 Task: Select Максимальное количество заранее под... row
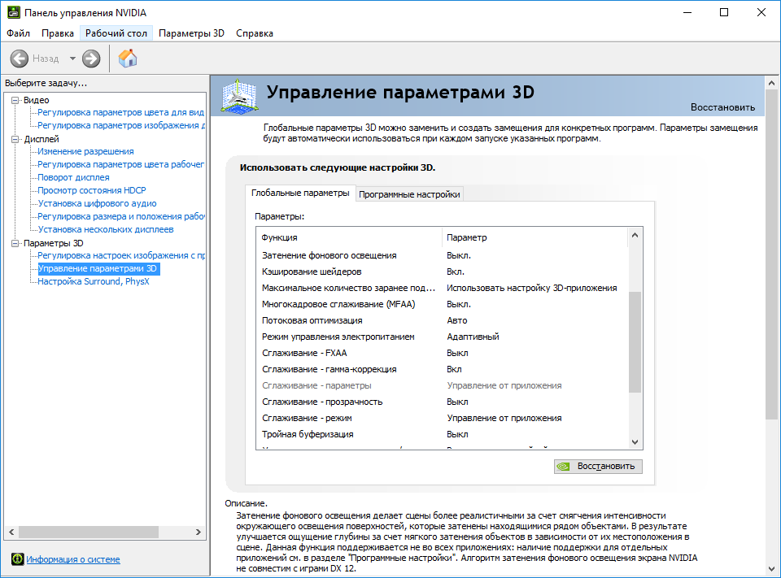click(443, 288)
